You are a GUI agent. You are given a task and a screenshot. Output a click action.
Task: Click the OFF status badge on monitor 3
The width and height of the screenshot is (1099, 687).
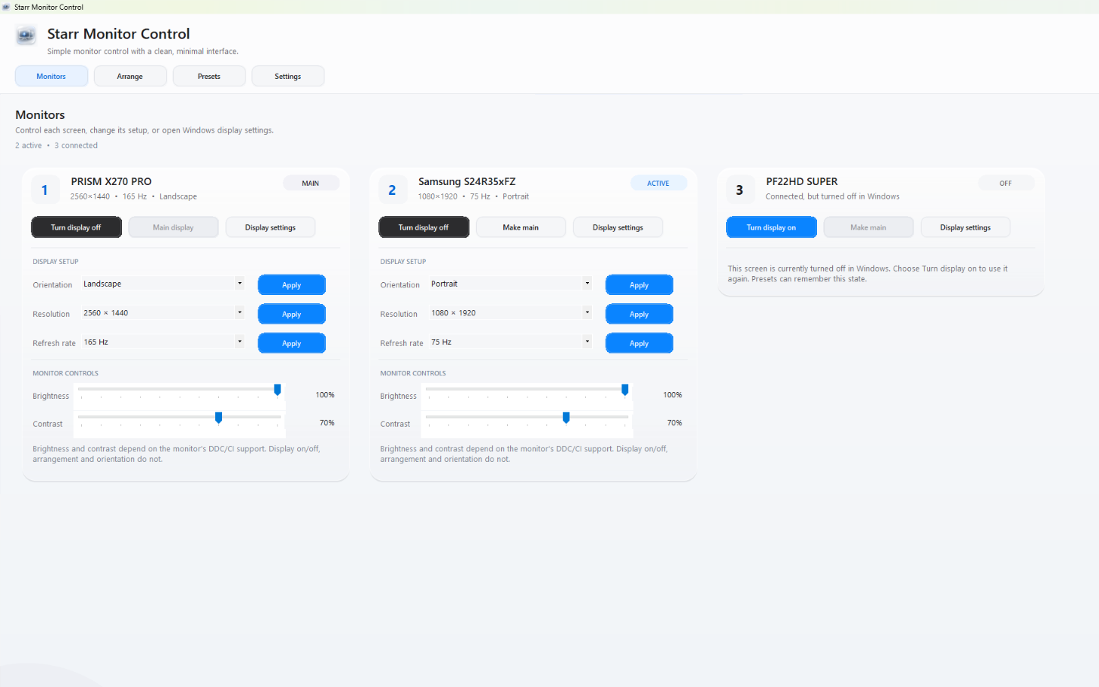pos(1006,183)
